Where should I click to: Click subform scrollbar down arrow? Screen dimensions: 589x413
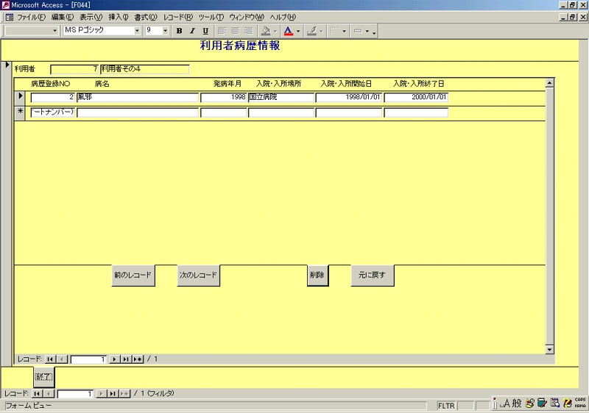click(x=549, y=350)
